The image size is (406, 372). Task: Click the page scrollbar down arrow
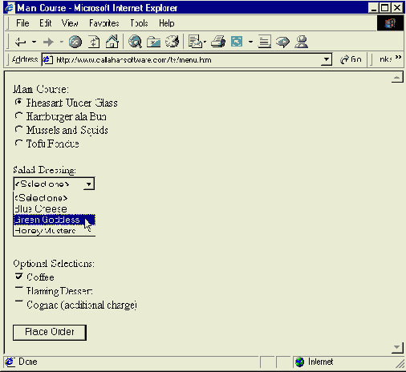pyautogui.click(x=397, y=347)
